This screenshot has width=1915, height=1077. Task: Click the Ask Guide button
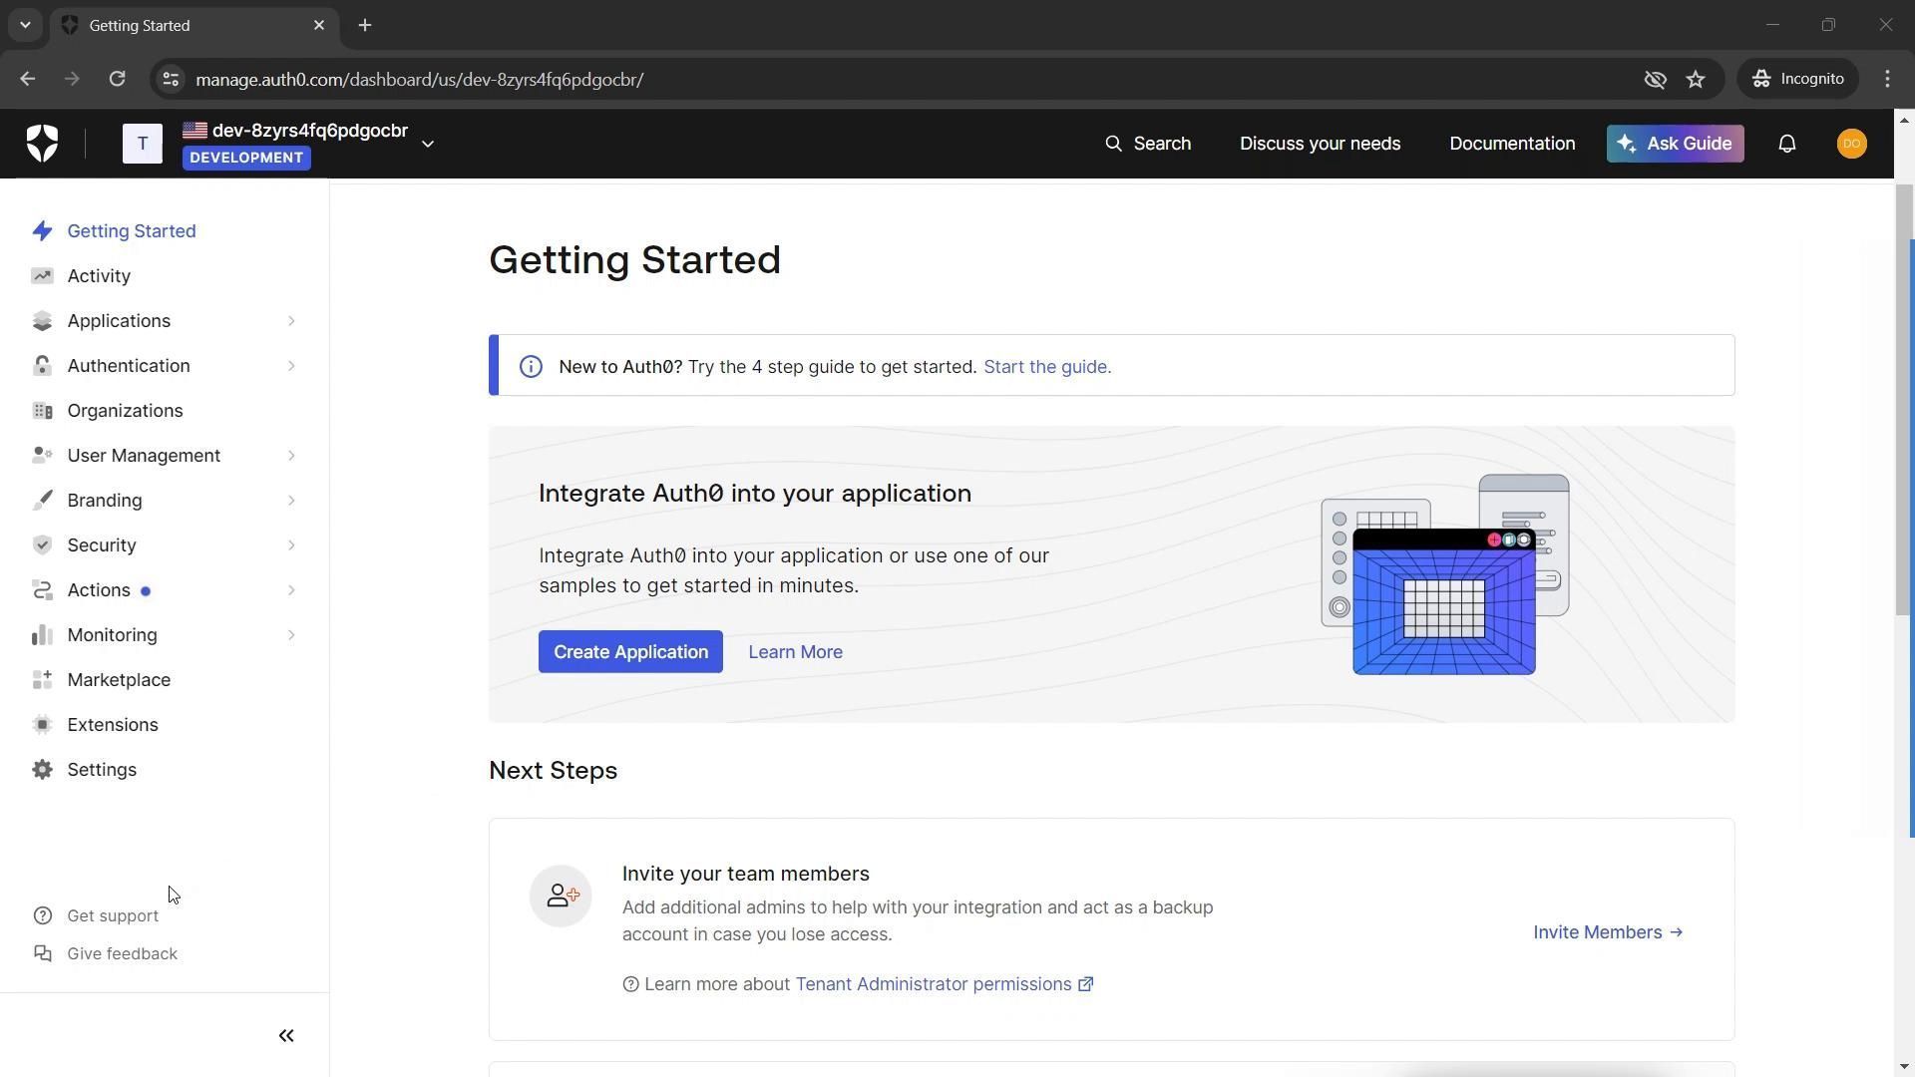[1675, 144]
